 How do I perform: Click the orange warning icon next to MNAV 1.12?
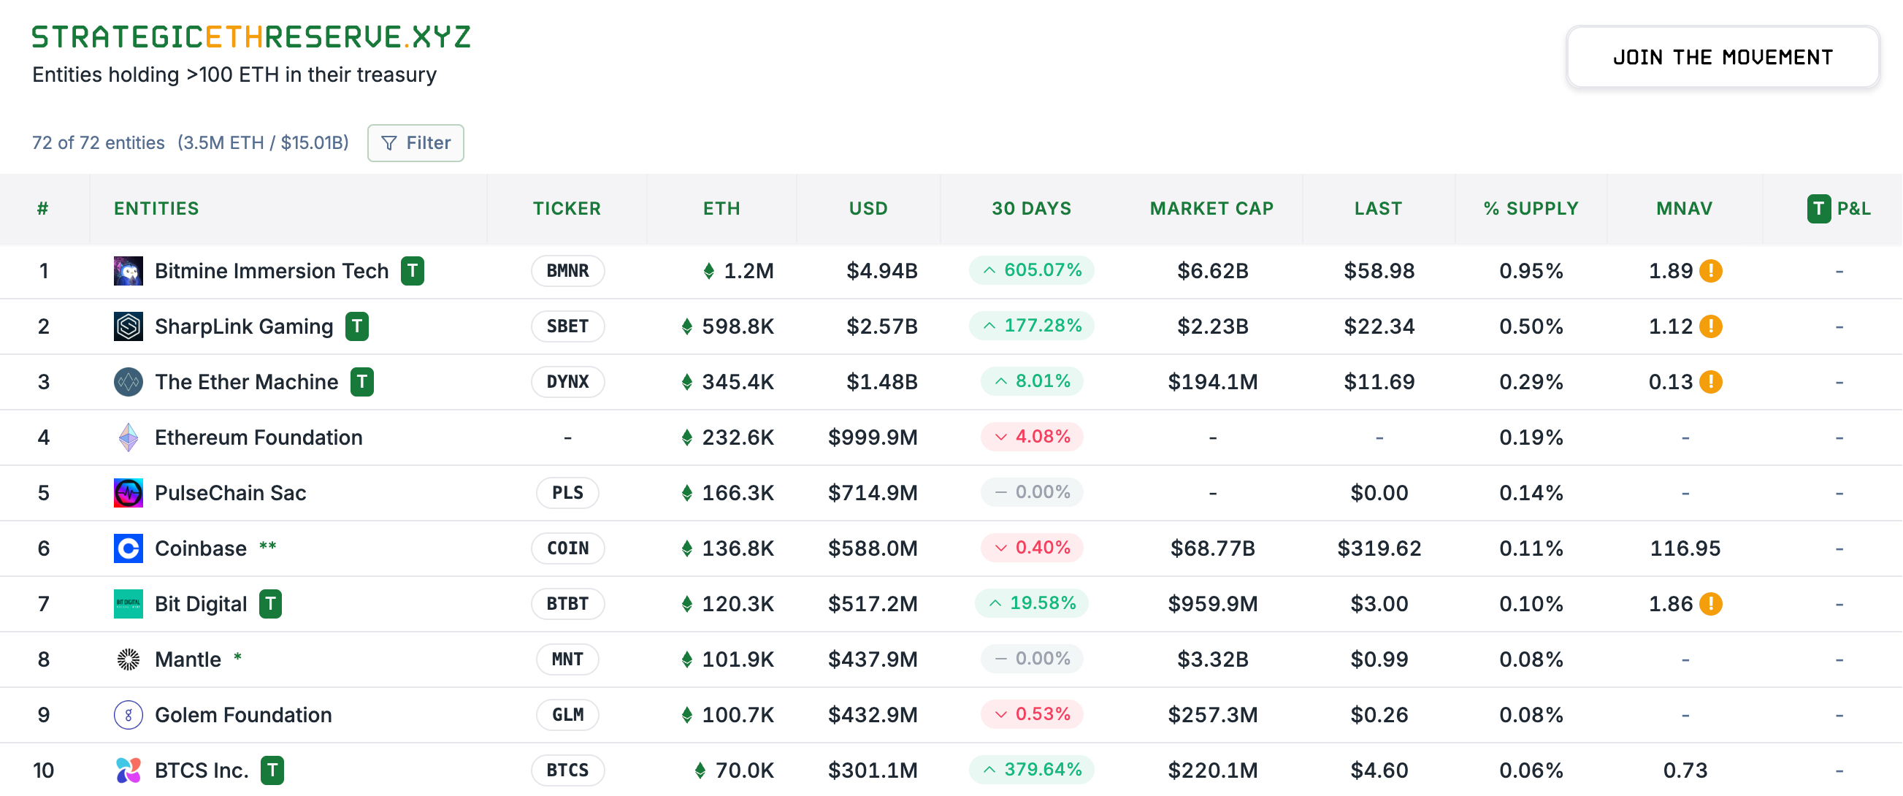tap(1710, 326)
